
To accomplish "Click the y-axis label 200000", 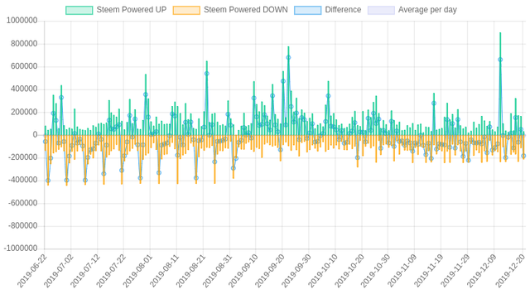I will click(x=24, y=112).
